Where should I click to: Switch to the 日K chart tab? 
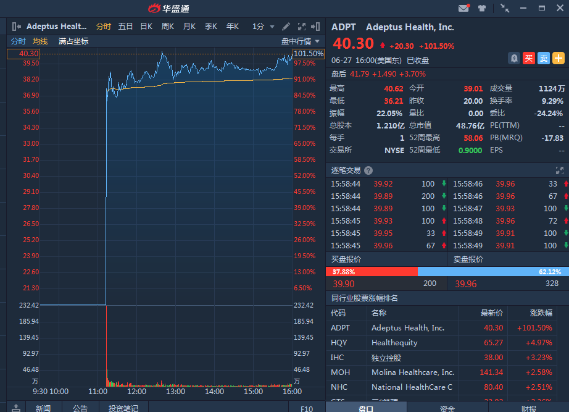tap(146, 27)
